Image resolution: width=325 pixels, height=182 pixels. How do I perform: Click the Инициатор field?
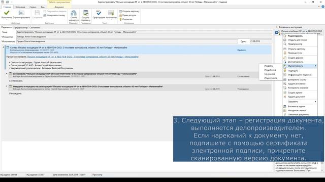144,37
